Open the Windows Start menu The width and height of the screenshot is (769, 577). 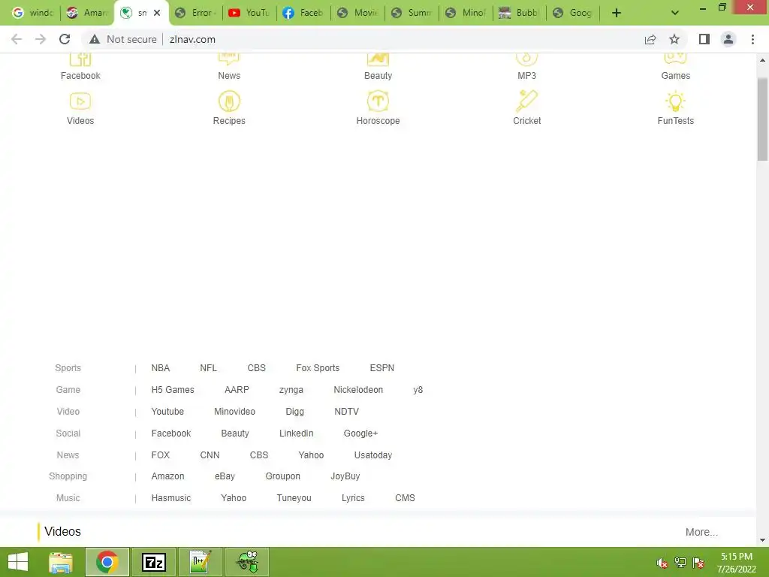tap(18, 562)
